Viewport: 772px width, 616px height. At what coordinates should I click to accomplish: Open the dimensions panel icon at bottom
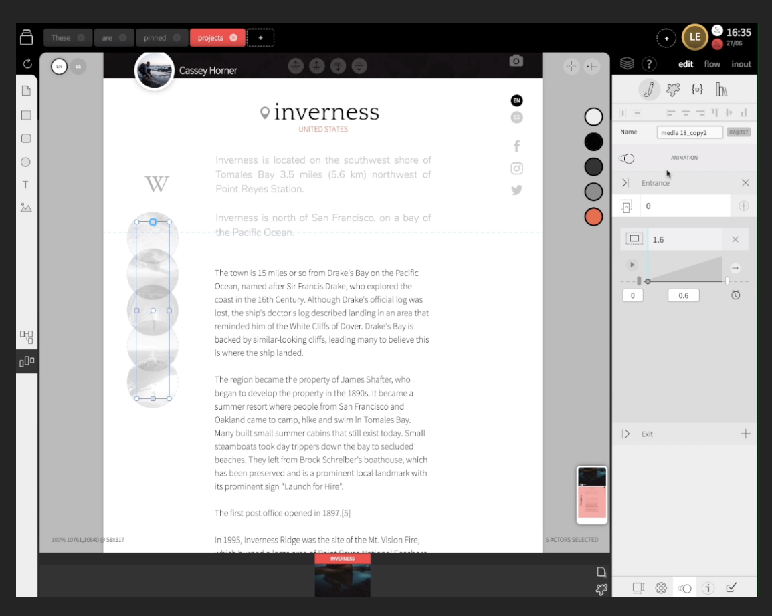point(639,587)
